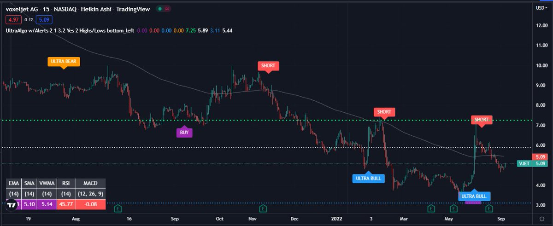Click the purple BUY signal label
This screenshot has width=553, height=226.
coord(184,133)
